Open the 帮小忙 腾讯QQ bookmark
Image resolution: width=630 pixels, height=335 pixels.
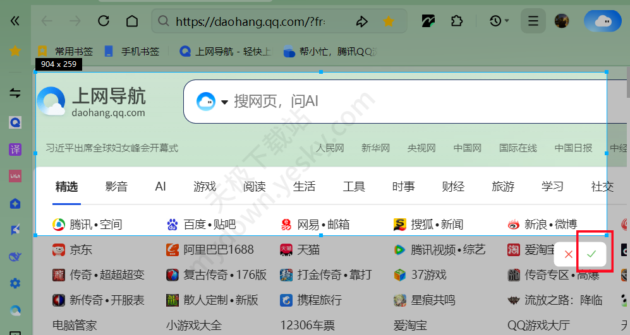329,51
